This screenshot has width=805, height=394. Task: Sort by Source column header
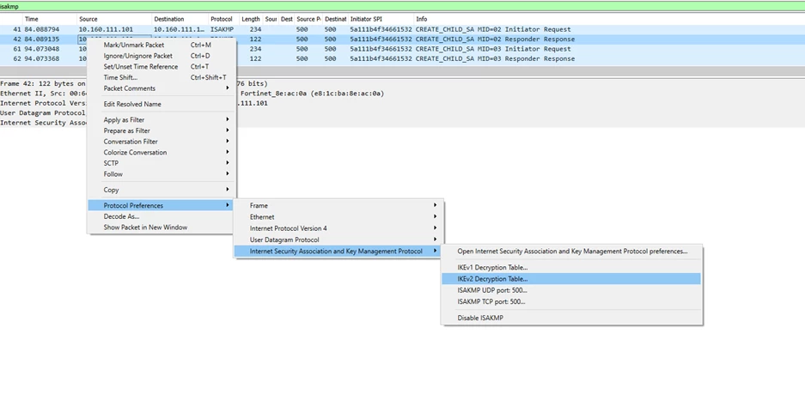point(114,19)
